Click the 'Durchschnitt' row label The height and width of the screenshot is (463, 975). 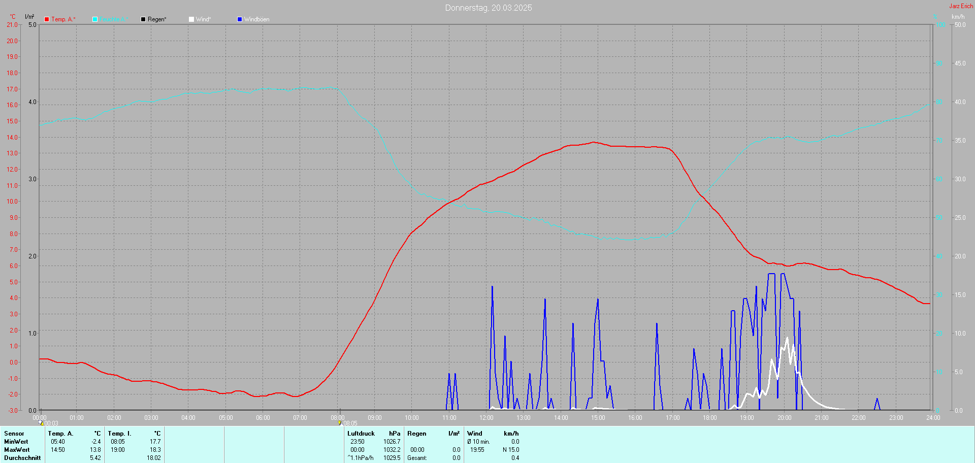[22, 458]
